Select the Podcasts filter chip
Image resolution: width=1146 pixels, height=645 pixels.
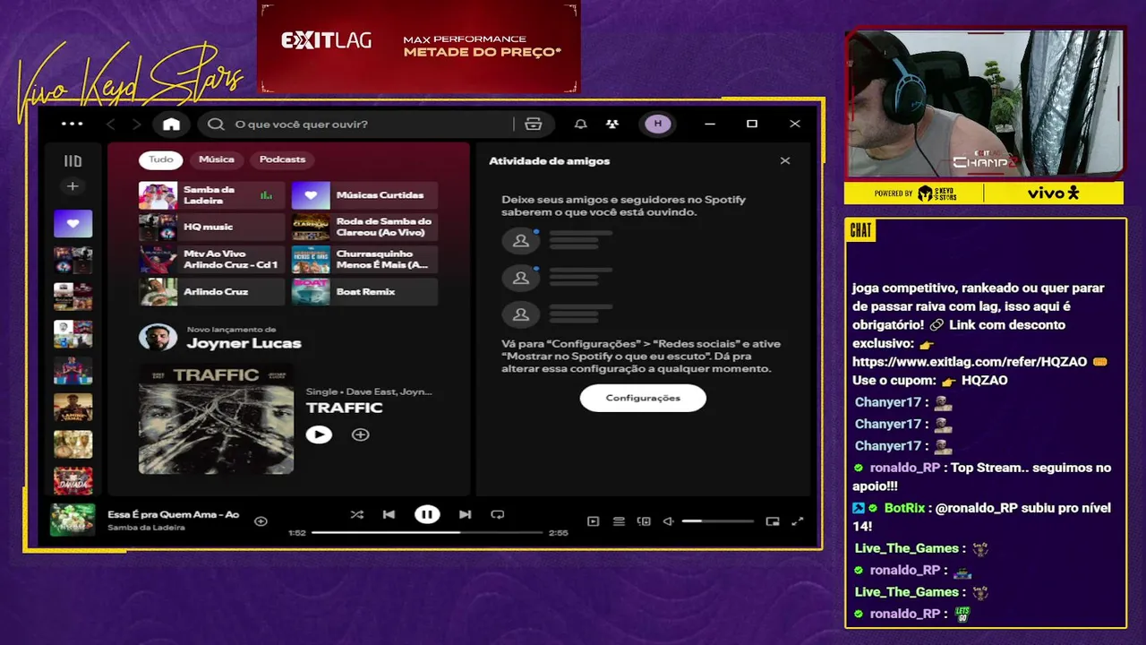pos(282,159)
